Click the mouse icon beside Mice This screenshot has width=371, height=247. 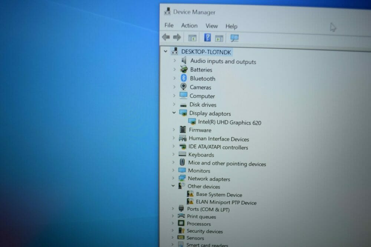click(182, 162)
